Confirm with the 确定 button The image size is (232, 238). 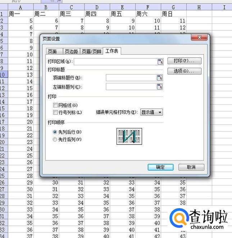(160, 167)
